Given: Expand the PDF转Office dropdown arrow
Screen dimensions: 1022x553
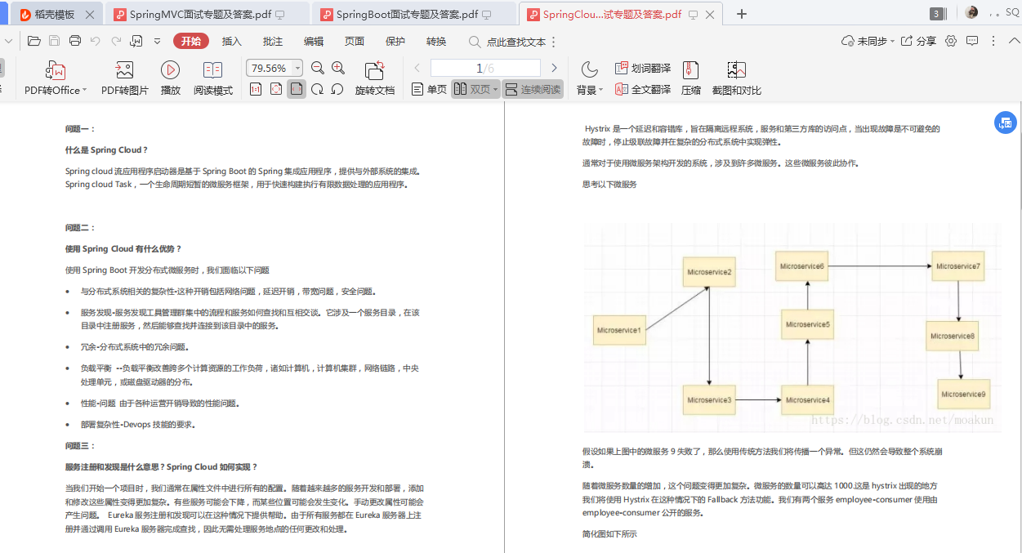Looking at the screenshot, I should pyautogui.click(x=84, y=91).
